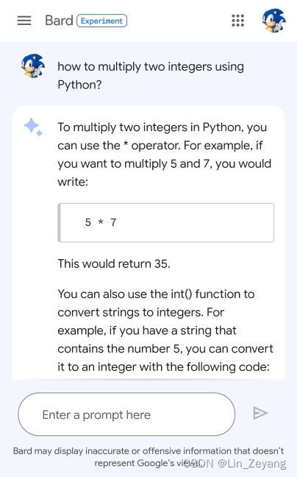297x477 pixels.
Task: Click the line 'it to an integer with the following code:'
Action: pos(164,367)
